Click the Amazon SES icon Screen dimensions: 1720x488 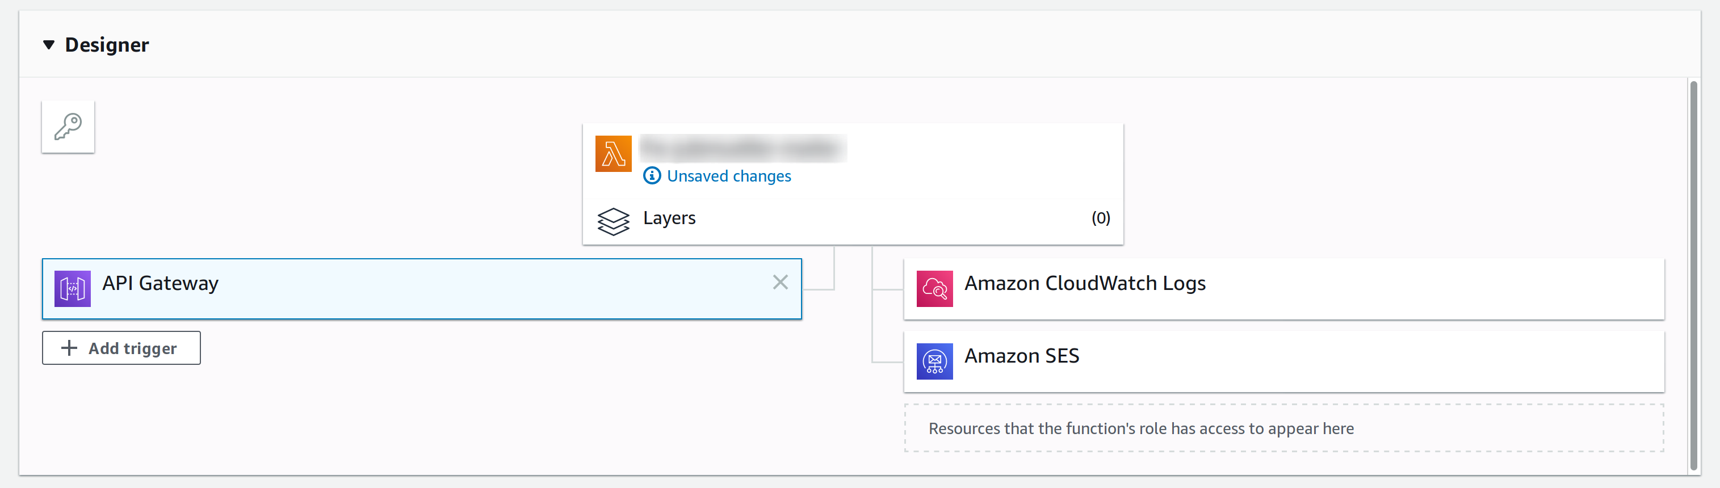(934, 361)
